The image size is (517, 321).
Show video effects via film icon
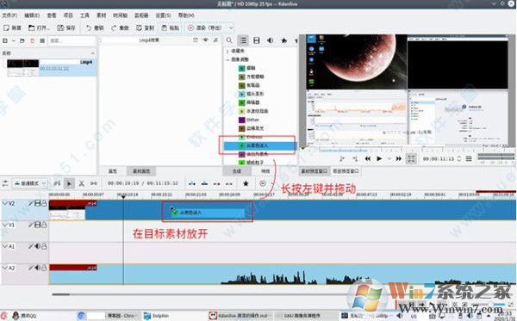pos(256,40)
